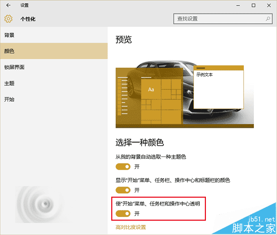
Task: Maximize the Settings window
Action: (253, 6)
